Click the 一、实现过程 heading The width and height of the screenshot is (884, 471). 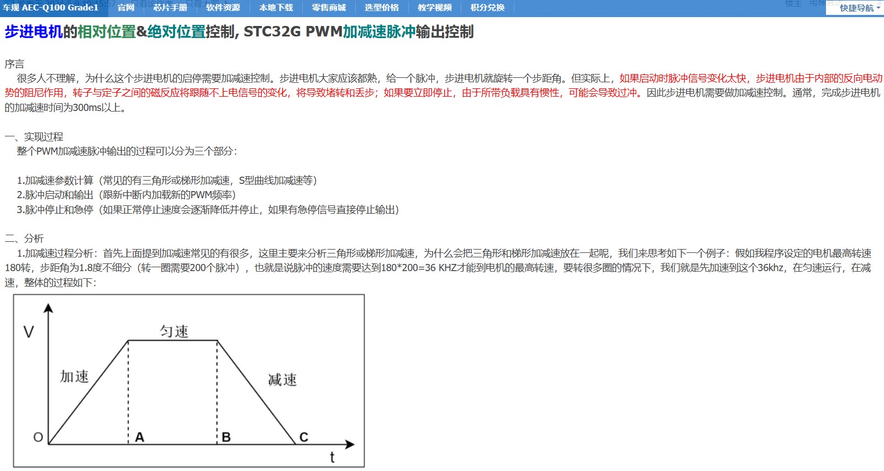coord(34,137)
